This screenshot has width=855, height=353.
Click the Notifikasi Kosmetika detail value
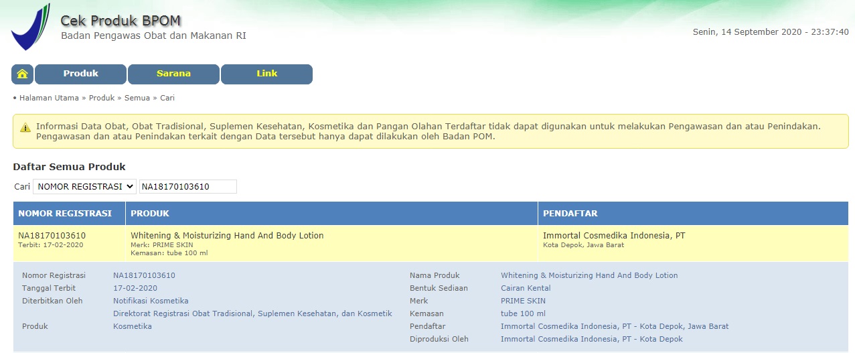coord(151,301)
